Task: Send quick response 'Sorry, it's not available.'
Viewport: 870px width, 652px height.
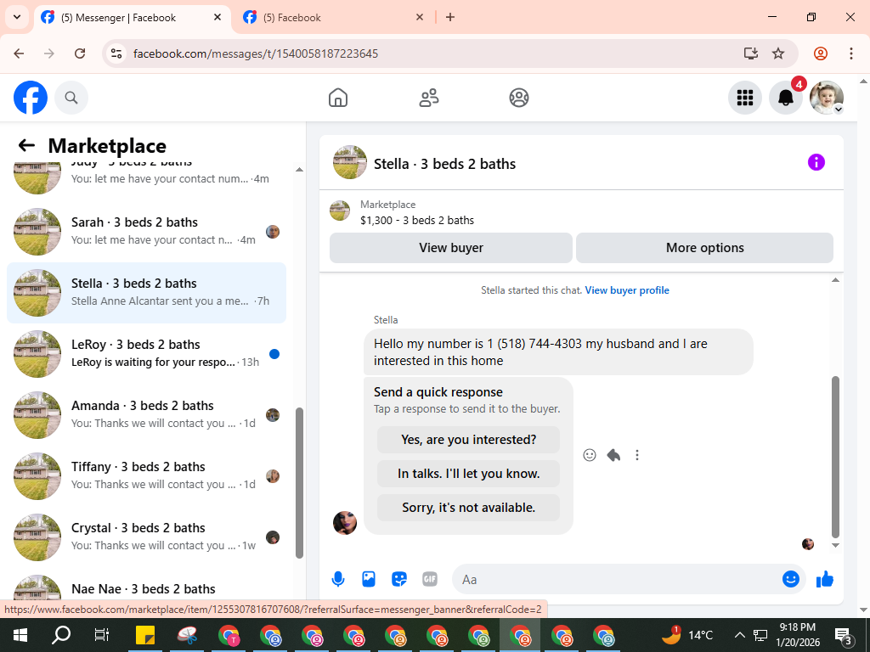Action: (468, 508)
